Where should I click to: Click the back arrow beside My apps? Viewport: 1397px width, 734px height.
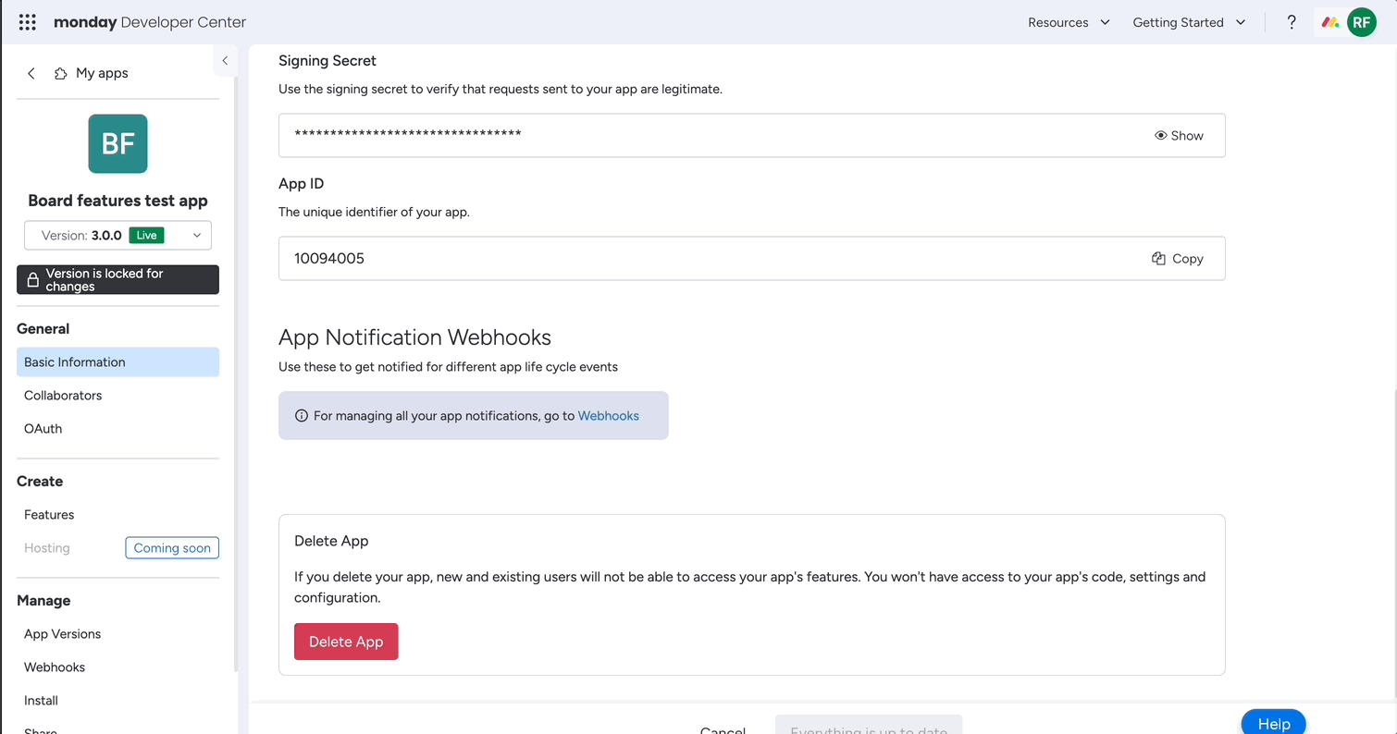[31, 73]
